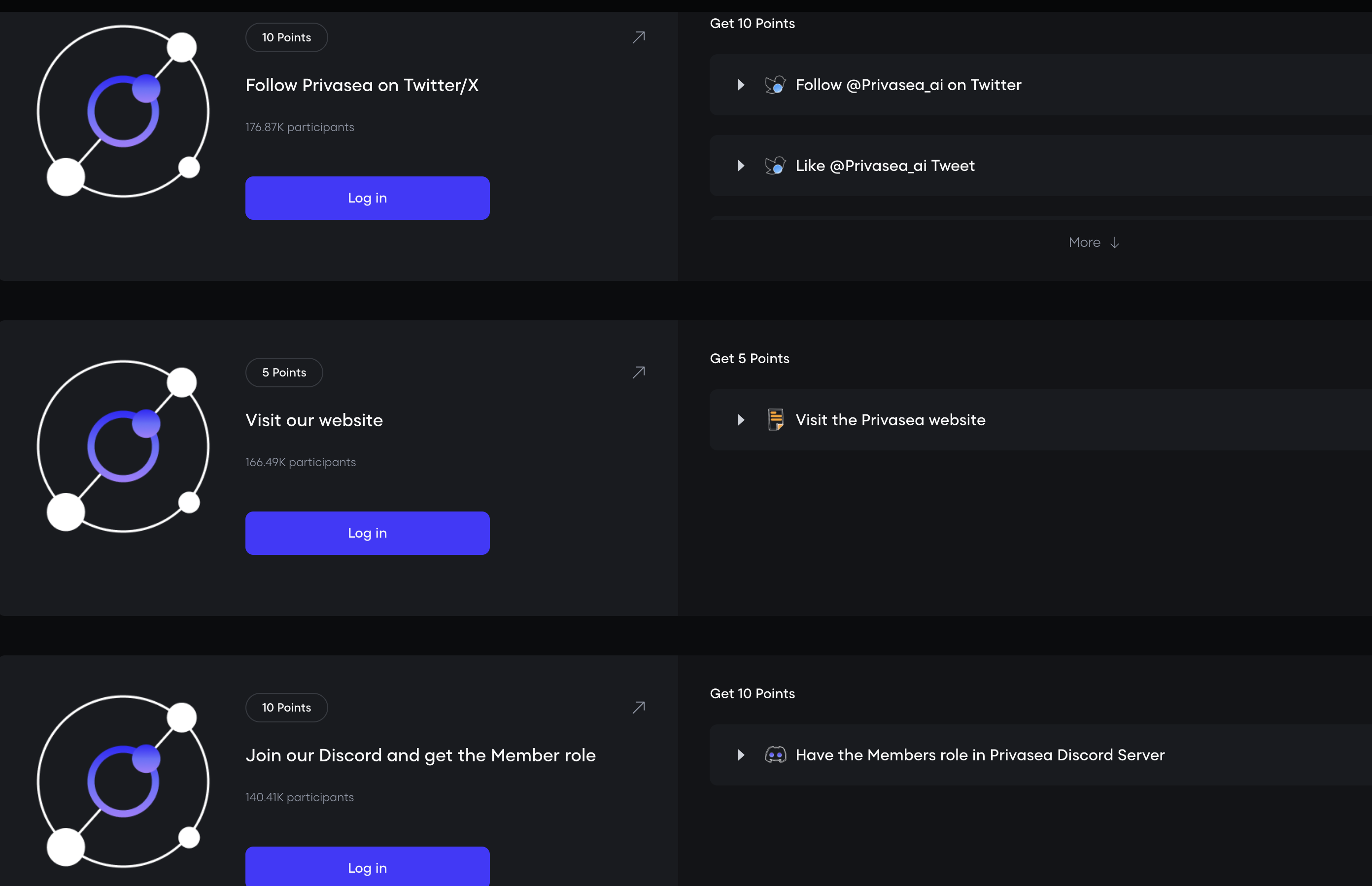
Task: Show More tasks with down arrow
Action: coord(1093,243)
